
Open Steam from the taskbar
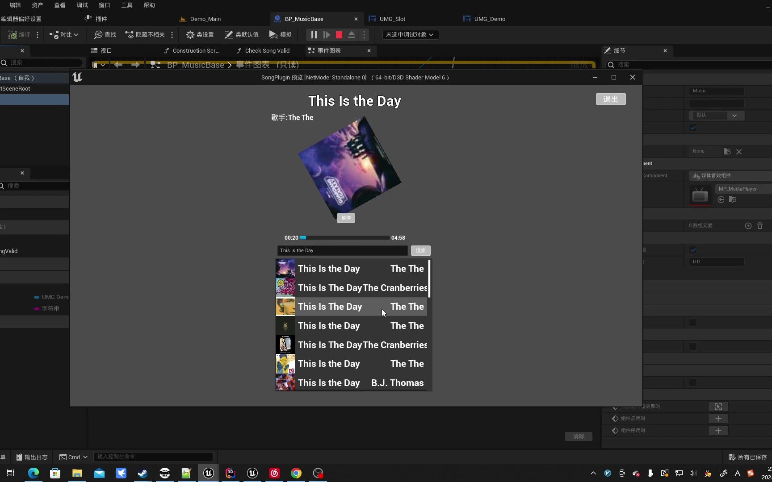(143, 473)
